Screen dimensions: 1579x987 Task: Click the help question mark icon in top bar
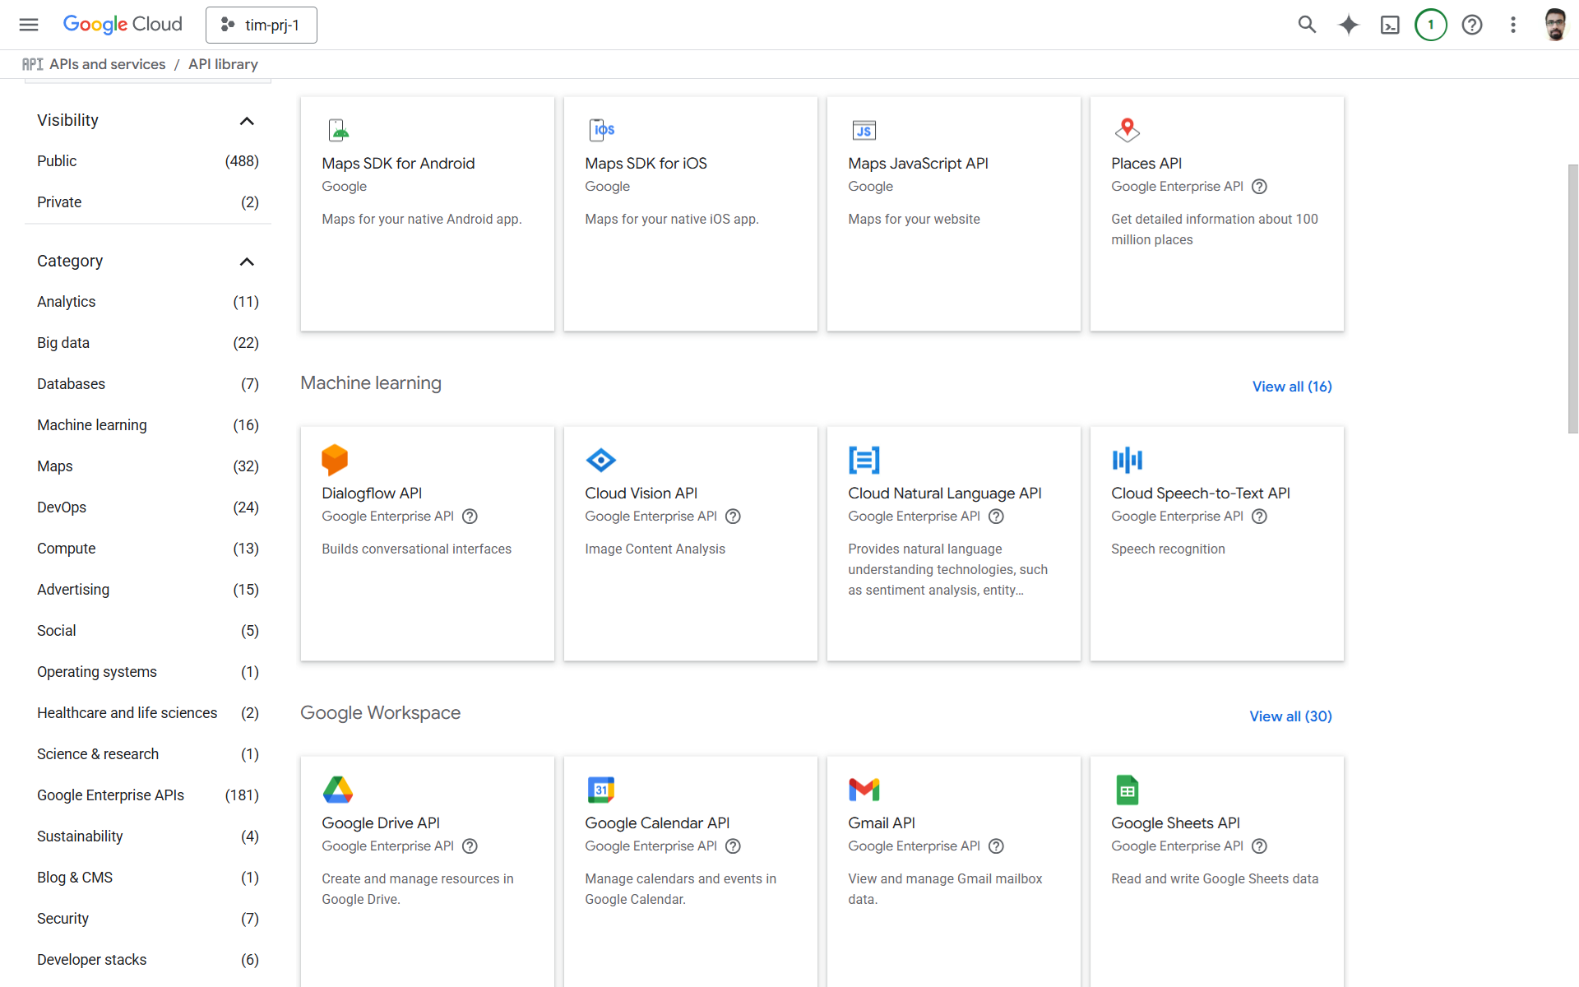coord(1472,25)
